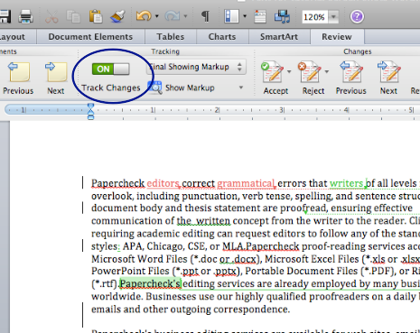Click the Reject change icon
Viewport: 420px width, 333px height.
[x=310, y=72]
